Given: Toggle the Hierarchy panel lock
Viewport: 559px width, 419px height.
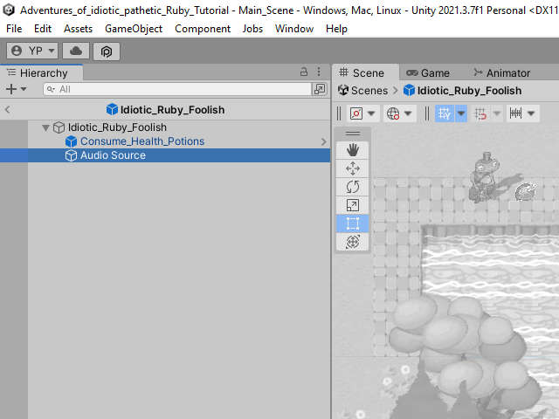Looking at the screenshot, I should click(x=304, y=72).
